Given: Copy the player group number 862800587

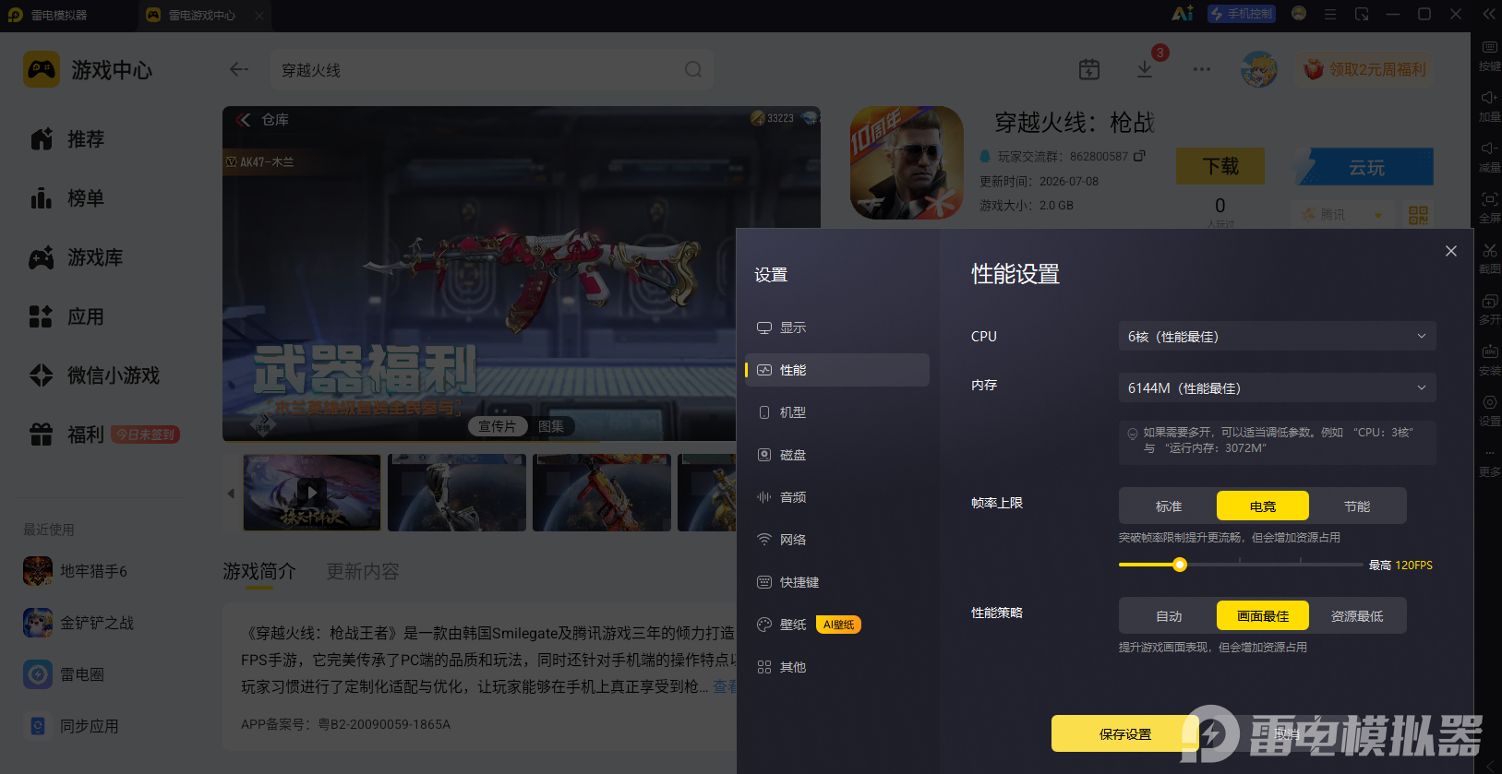Looking at the screenshot, I should click(x=1139, y=156).
